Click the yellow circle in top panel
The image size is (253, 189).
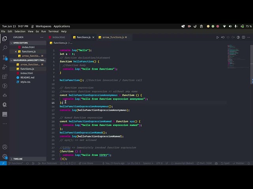tap(208, 26)
